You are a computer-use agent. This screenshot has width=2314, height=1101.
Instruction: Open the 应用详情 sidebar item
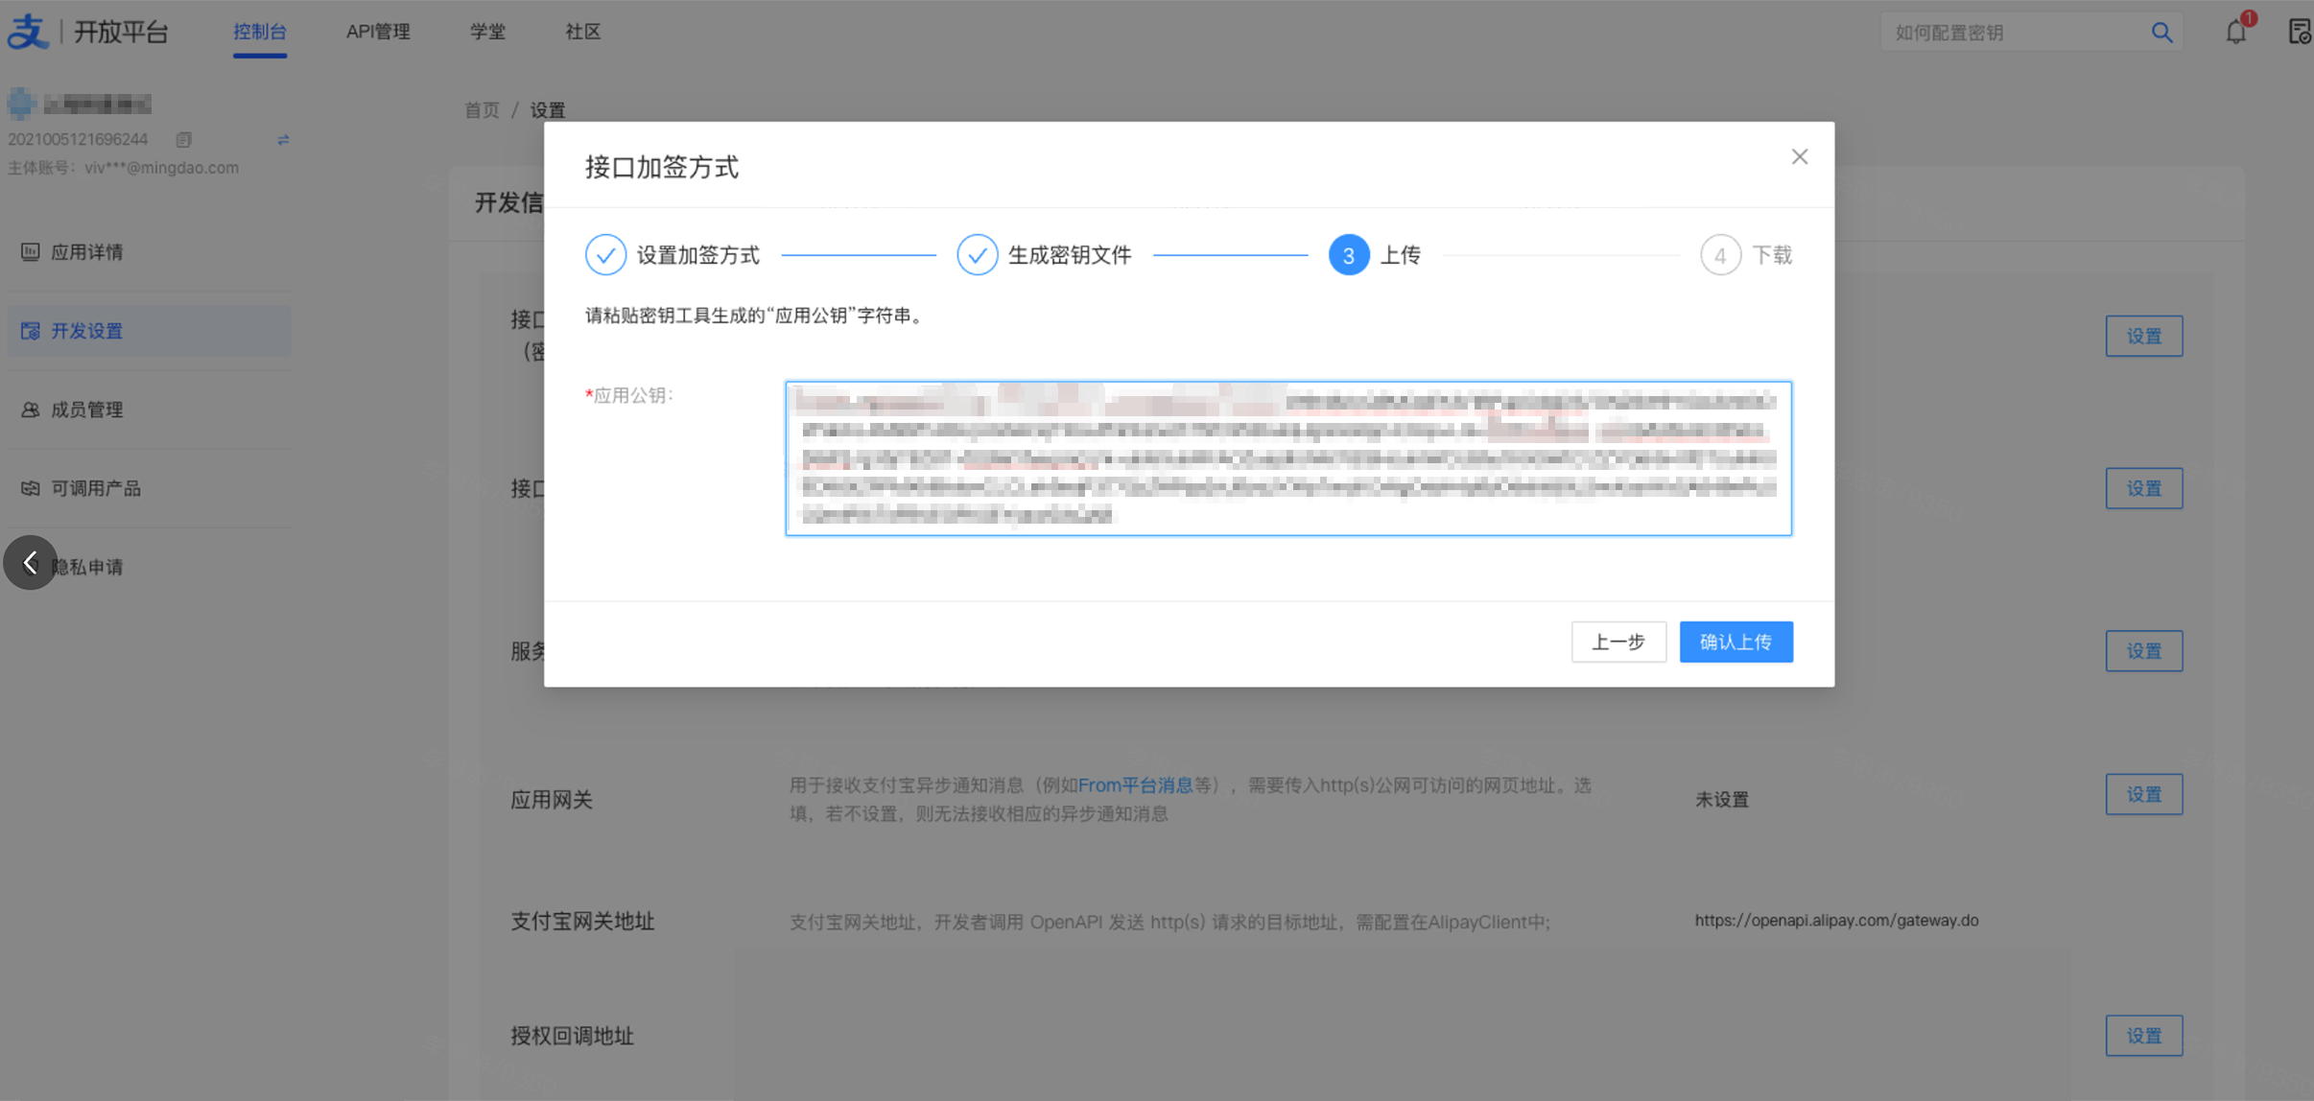[x=86, y=252]
